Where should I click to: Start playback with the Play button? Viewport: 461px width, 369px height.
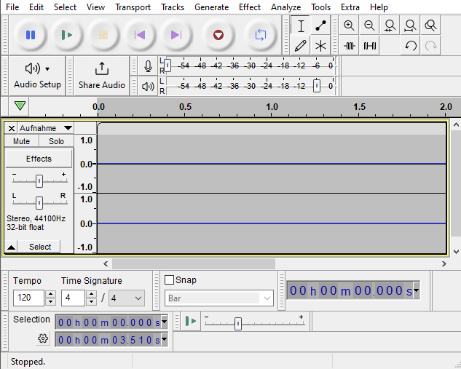[x=67, y=35]
